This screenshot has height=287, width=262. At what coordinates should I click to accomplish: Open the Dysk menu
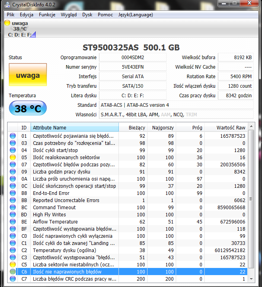[87, 15]
